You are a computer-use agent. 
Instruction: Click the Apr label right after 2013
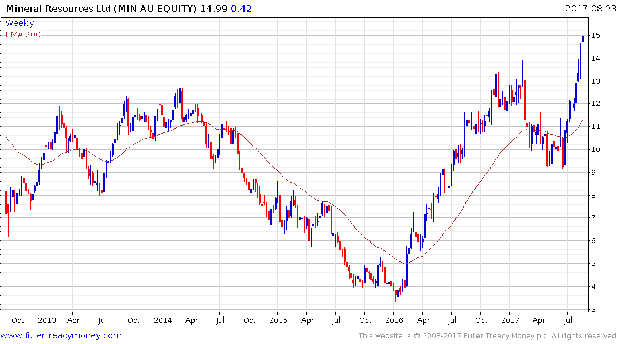73,320
